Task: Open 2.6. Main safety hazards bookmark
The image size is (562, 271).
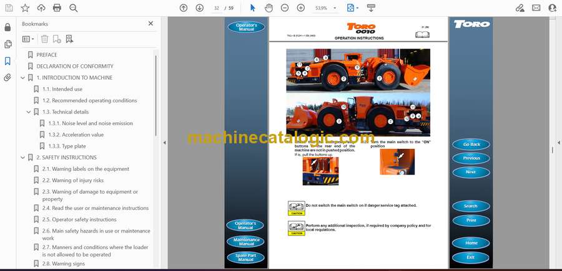Action: pyautogui.click(x=96, y=234)
